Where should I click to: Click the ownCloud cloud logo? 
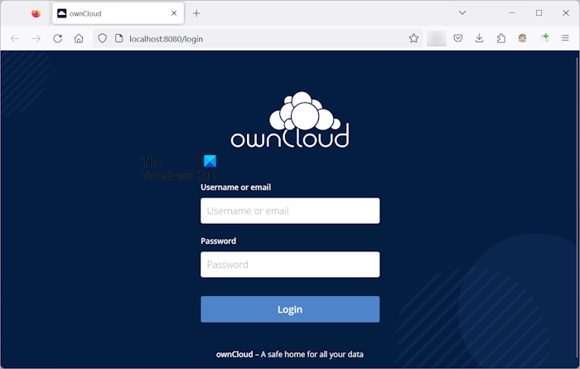pyautogui.click(x=290, y=119)
